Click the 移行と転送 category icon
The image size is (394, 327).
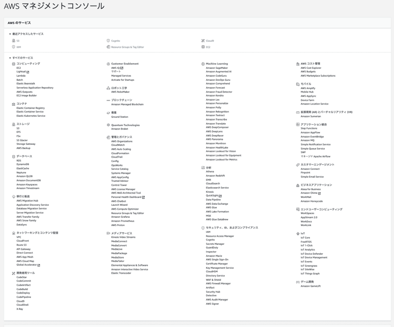(14, 196)
